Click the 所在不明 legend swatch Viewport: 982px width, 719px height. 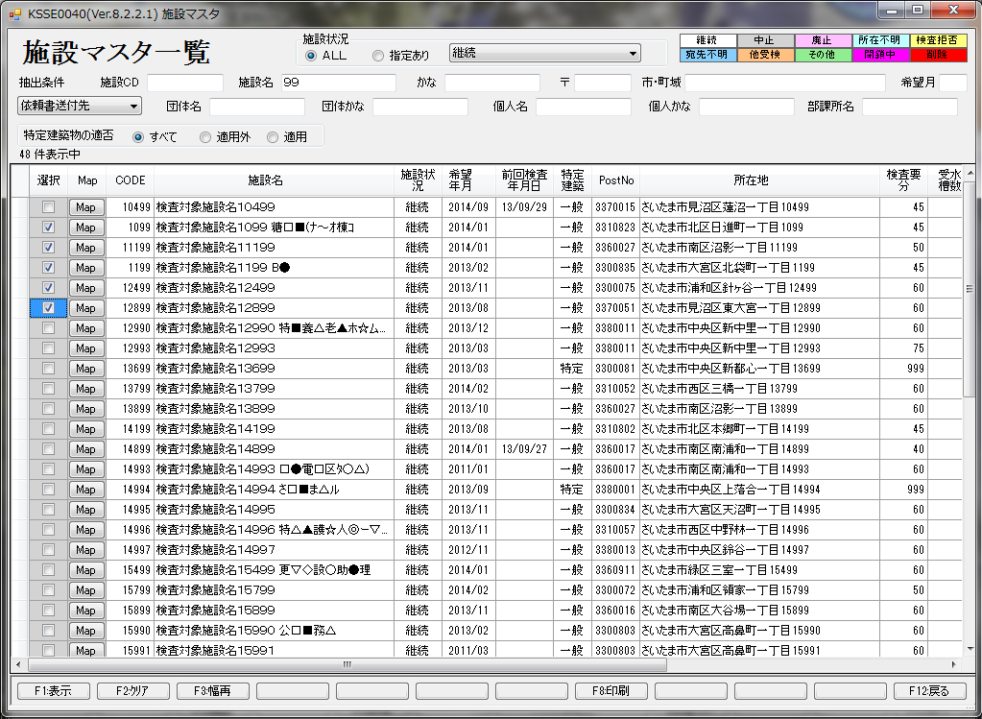(x=880, y=40)
